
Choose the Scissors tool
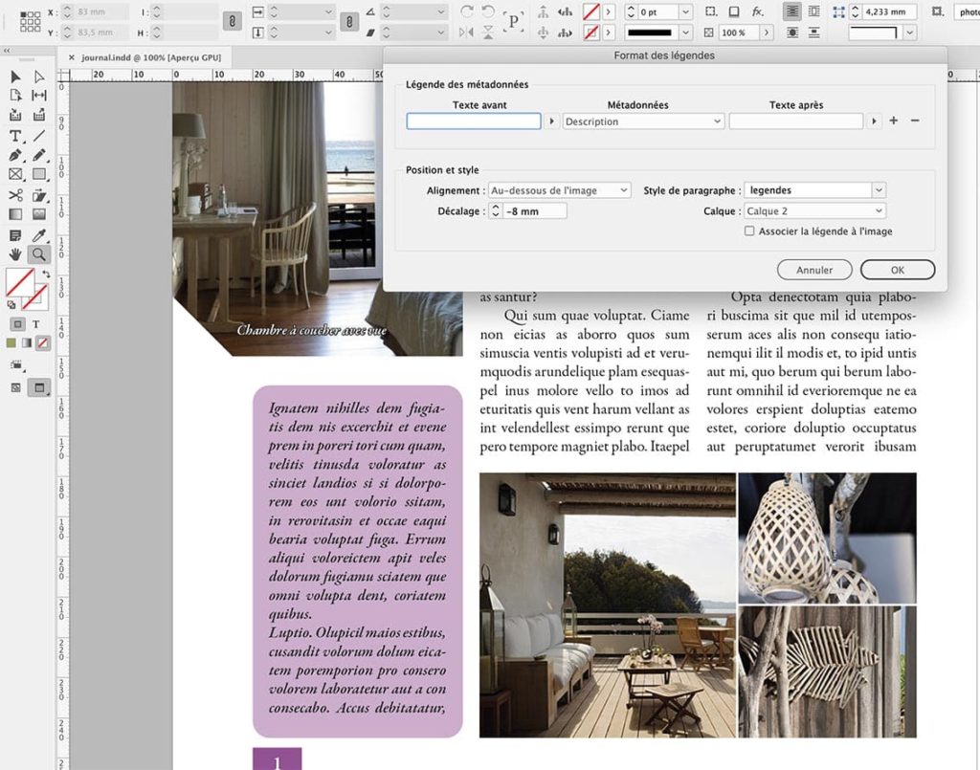click(x=15, y=195)
